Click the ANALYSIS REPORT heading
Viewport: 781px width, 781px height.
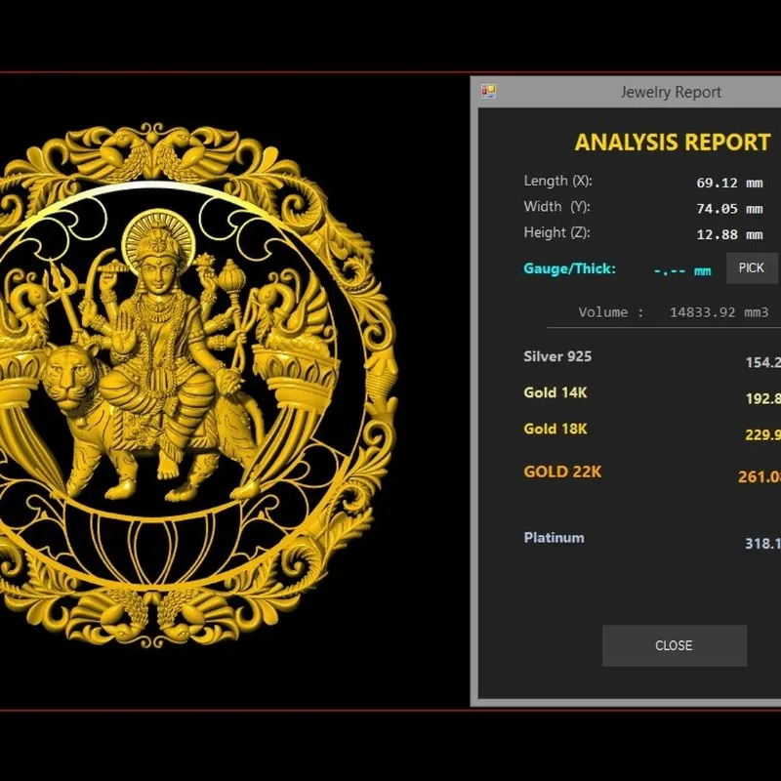coord(673,142)
